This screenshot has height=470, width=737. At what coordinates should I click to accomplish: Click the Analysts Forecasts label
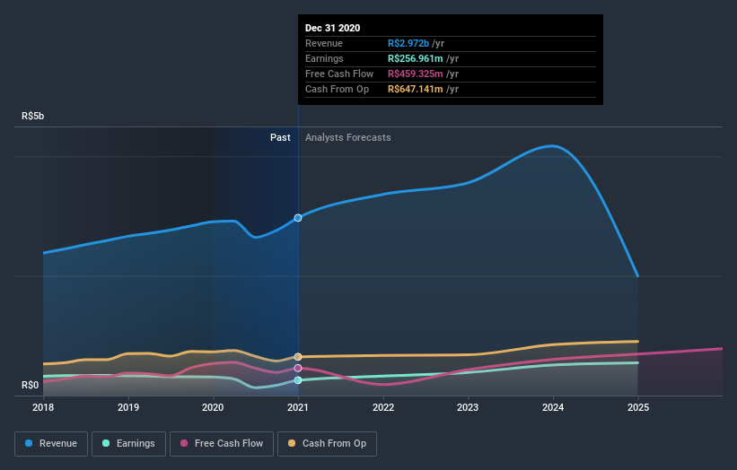point(347,137)
